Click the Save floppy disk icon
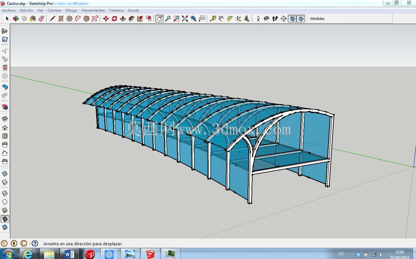416x259 pixels. pos(5,39)
